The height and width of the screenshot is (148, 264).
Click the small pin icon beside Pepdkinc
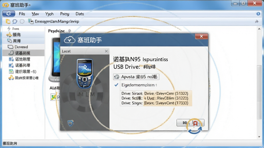coord(70,31)
